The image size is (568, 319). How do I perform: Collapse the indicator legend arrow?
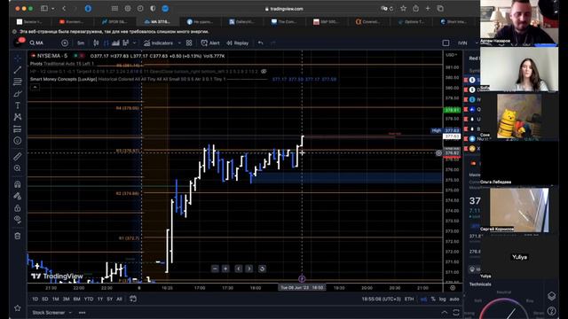tap(35, 87)
